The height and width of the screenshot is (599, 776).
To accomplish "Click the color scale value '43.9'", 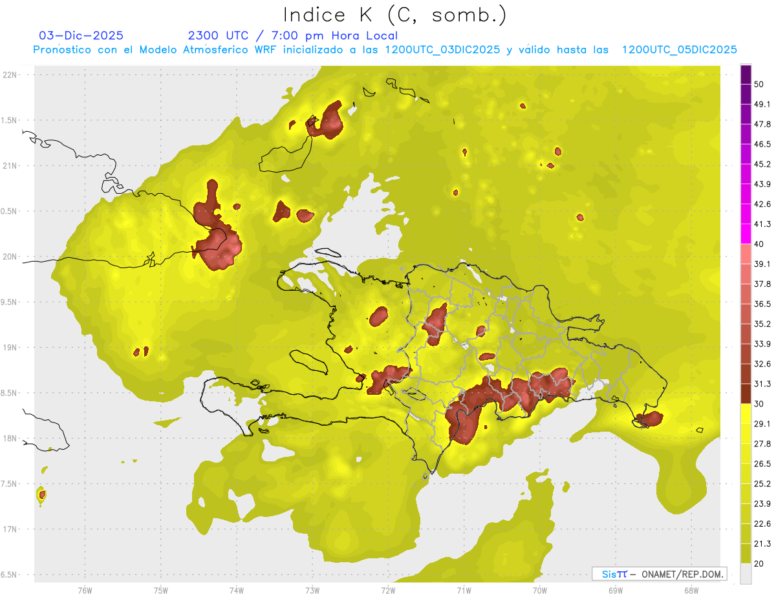I will (x=762, y=184).
